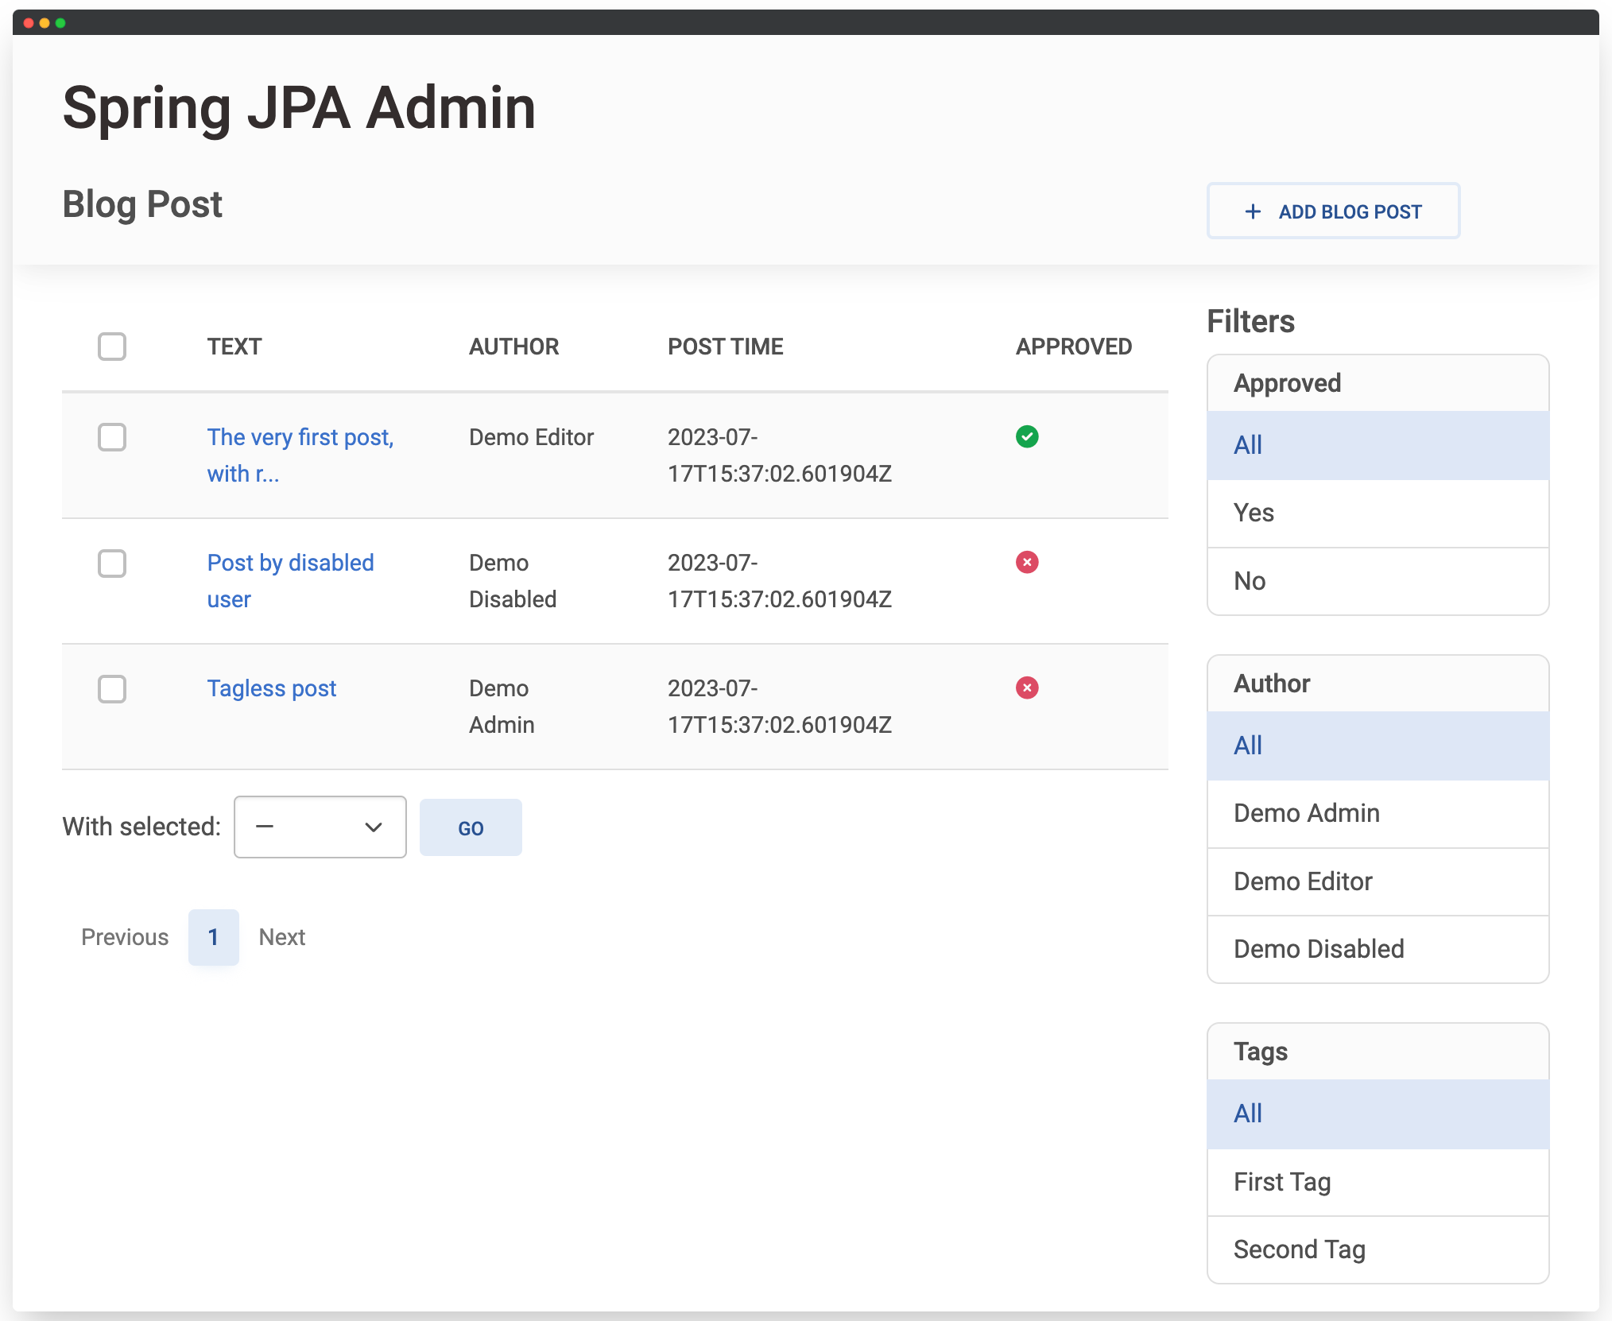Open 'The very first post, with r...' link
This screenshot has width=1612, height=1321.
300,455
